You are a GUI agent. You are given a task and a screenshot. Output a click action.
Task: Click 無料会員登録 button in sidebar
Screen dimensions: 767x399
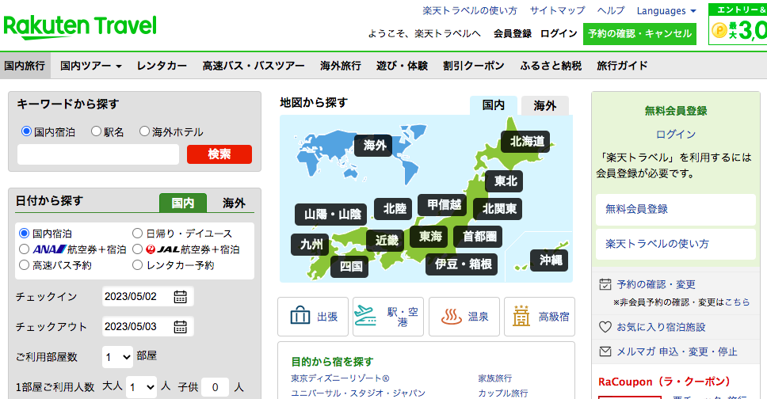pos(676,209)
